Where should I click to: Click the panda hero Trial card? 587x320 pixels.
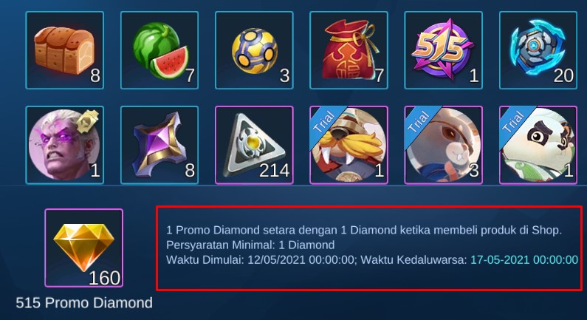tap(538, 145)
